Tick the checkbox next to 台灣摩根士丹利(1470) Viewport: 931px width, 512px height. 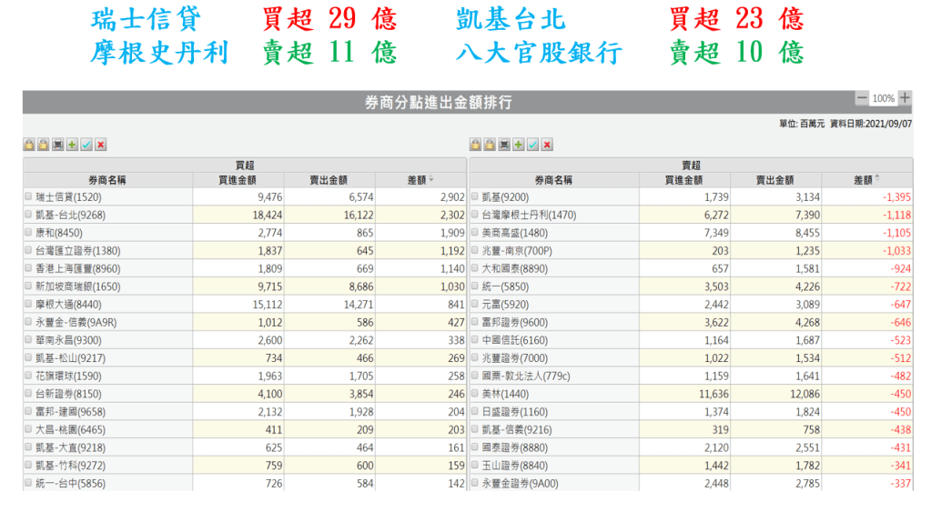coord(474,215)
